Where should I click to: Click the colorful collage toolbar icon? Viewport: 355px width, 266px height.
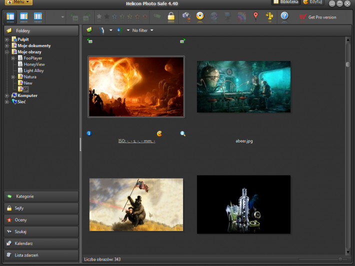(x=242, y=16)
